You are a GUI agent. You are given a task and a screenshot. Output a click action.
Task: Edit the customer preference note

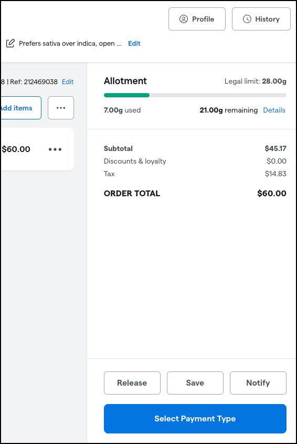(x=134, y=43)
